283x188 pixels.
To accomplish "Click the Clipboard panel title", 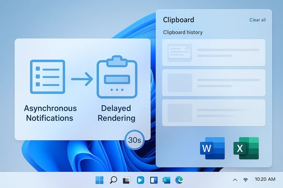I will click(178, 20).
